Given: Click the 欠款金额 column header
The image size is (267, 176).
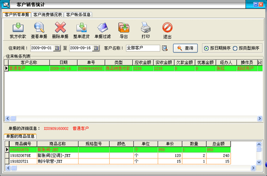Looking at the screenshot, I should coord(184,63).
